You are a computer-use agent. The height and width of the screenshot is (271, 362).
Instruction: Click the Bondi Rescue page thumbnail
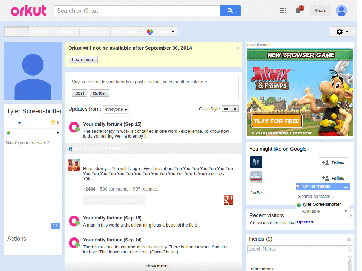256,177
